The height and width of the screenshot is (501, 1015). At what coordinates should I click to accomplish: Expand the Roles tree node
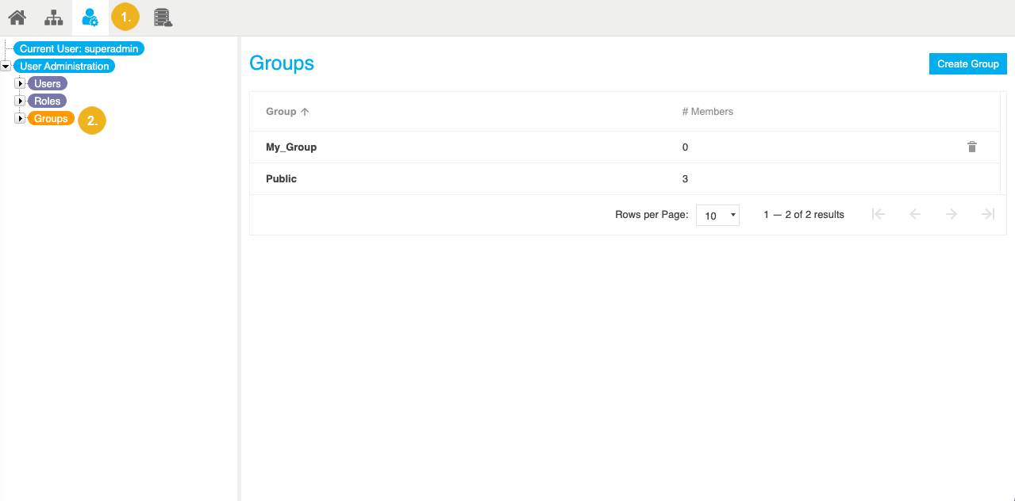(19, 101)
